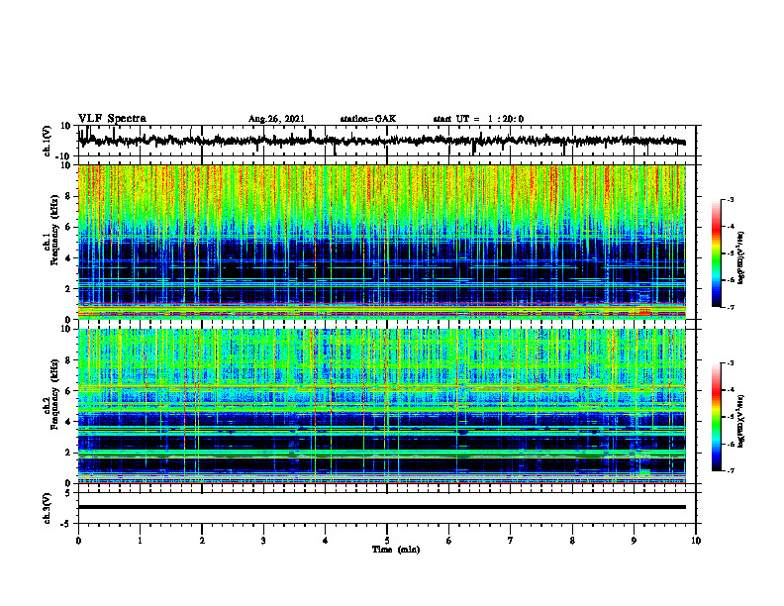Click the ch.2 spectrogram color bar
The height and width of the screenshot is (606, 784).
click(x=716, y=417)
